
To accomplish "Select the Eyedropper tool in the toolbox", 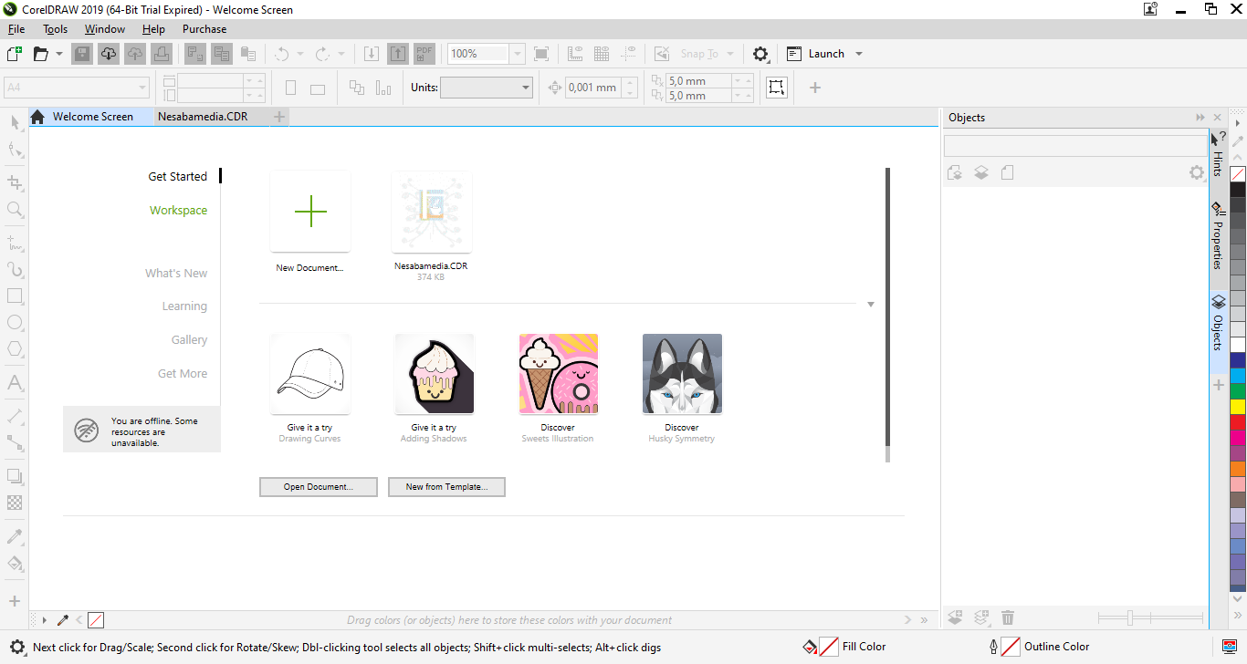I will 15,536.
